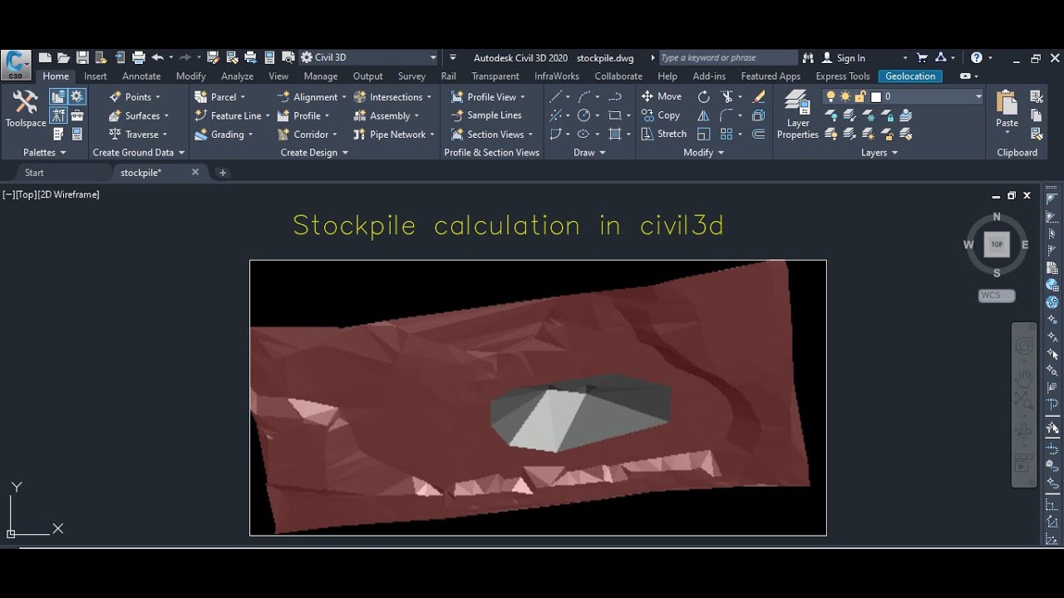This screenshot has height=598, width=1064.
Task: Click layer 0 white color swatch
Action: (875, 96)
